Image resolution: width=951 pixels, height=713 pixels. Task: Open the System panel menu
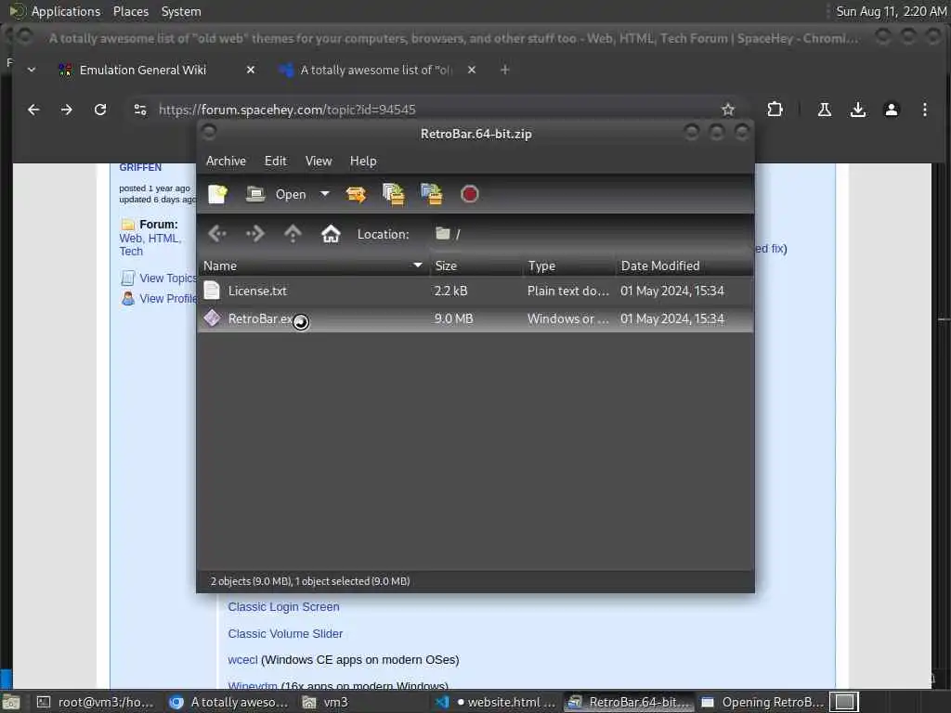tap(181, 11)
